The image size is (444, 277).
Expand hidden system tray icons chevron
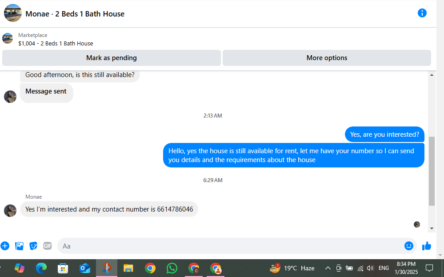click(328, 268)
